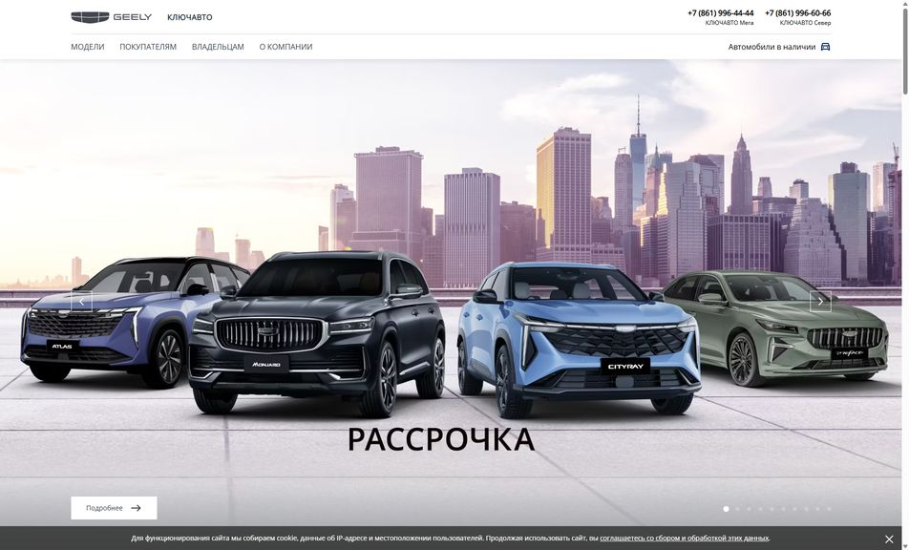Open the МОДЕЛИ menu
909x550 pixels.
(88, 47)
